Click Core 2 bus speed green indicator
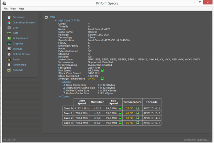This screenshot has height=143, width=214. click(120, 118)
